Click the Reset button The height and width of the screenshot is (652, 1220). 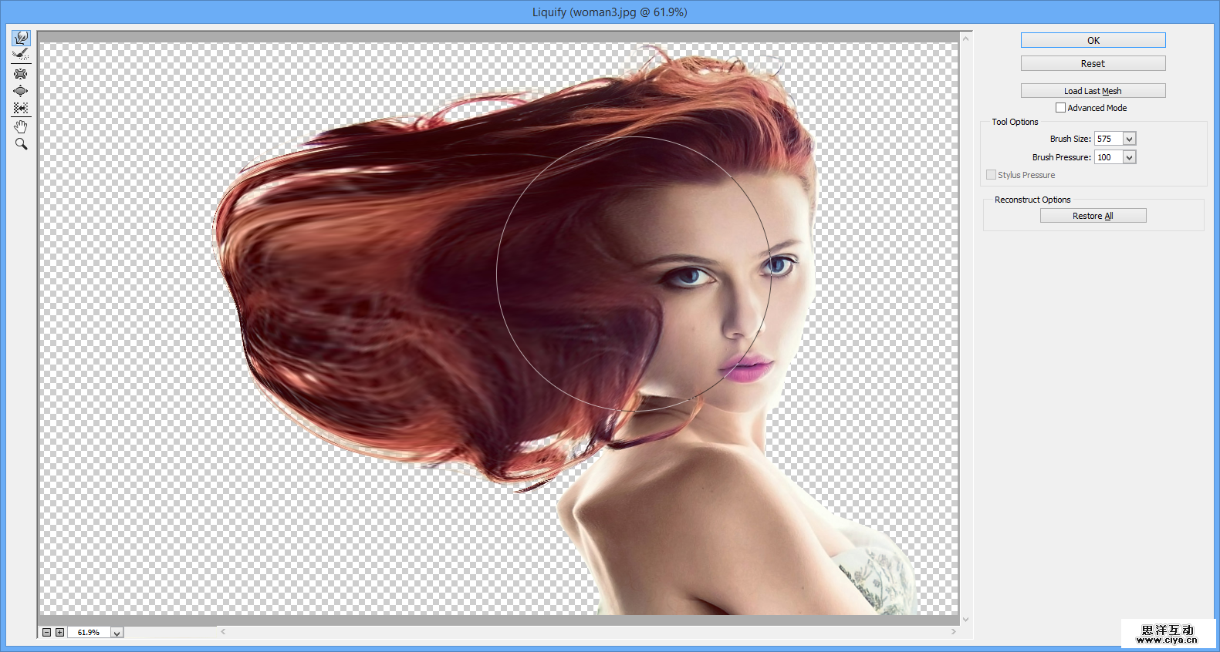click(1093, 63)
